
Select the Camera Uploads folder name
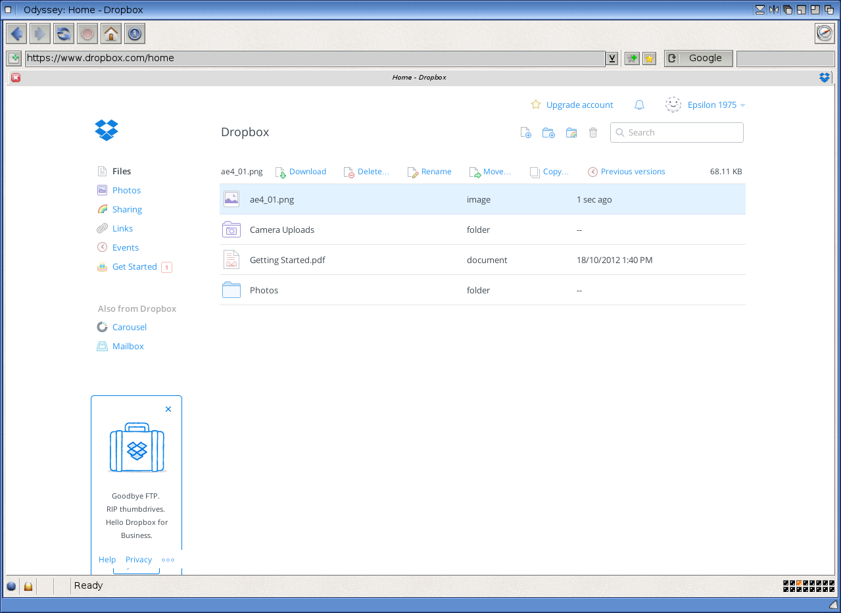(282, 230)
